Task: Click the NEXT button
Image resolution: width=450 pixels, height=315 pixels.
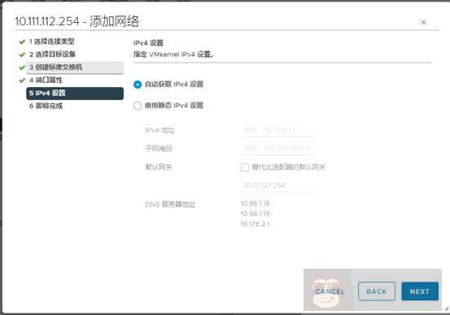Action: tap(420, 291)
